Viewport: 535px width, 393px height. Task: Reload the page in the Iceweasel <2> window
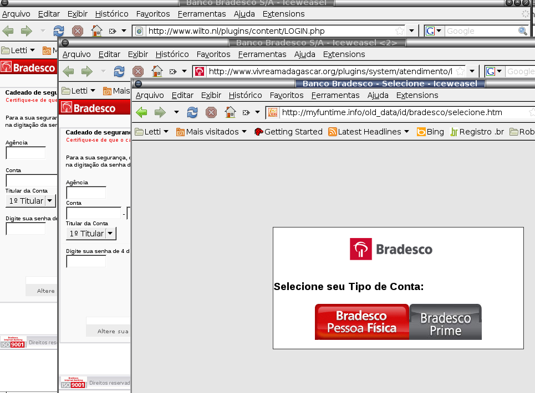tap(119, 71)
